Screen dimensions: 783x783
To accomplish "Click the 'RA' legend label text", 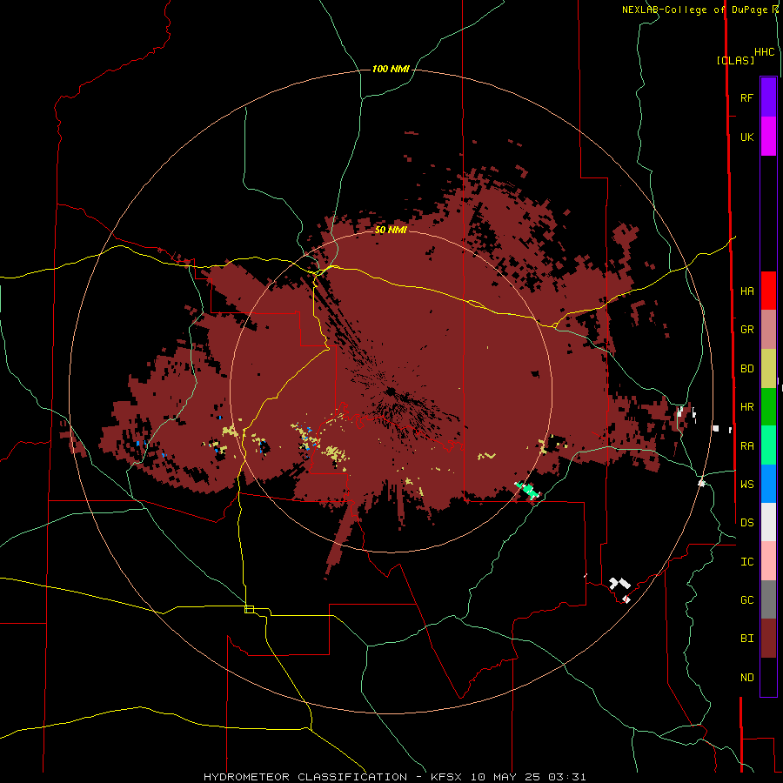I will pyautogui.click(x=746, y=446).
